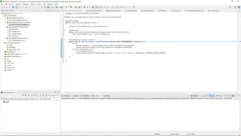Collapse the src/main/resources folder
The height and width of the screenshot is (136, 241).
3,43
